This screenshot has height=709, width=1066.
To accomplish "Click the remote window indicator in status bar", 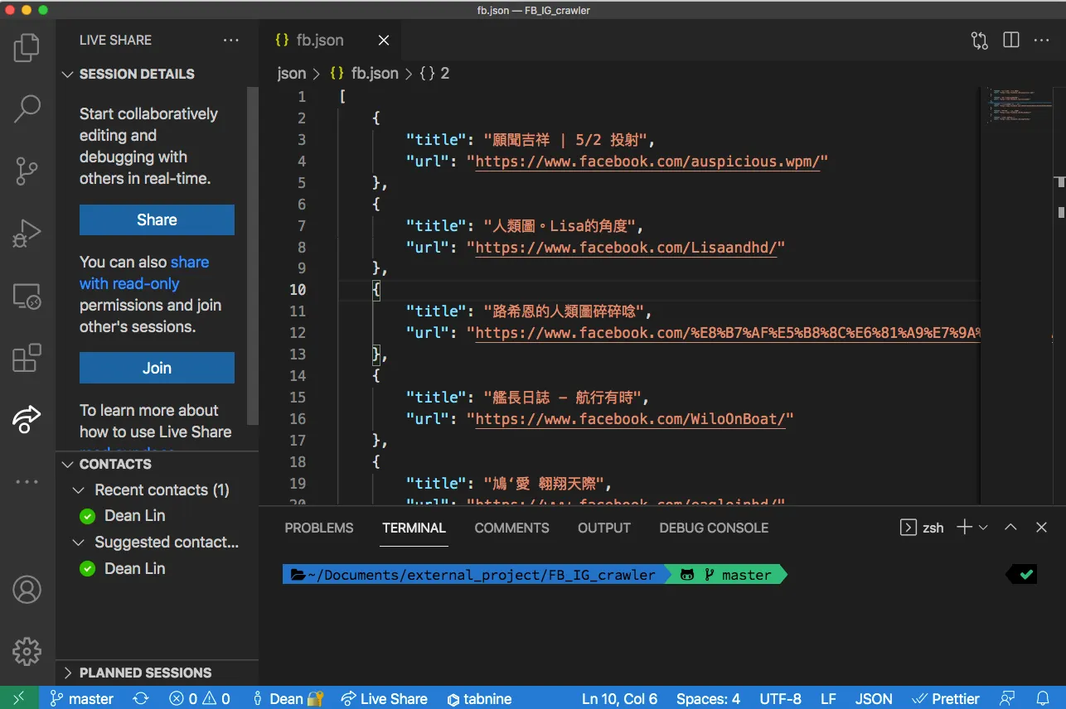I will 20,698.
